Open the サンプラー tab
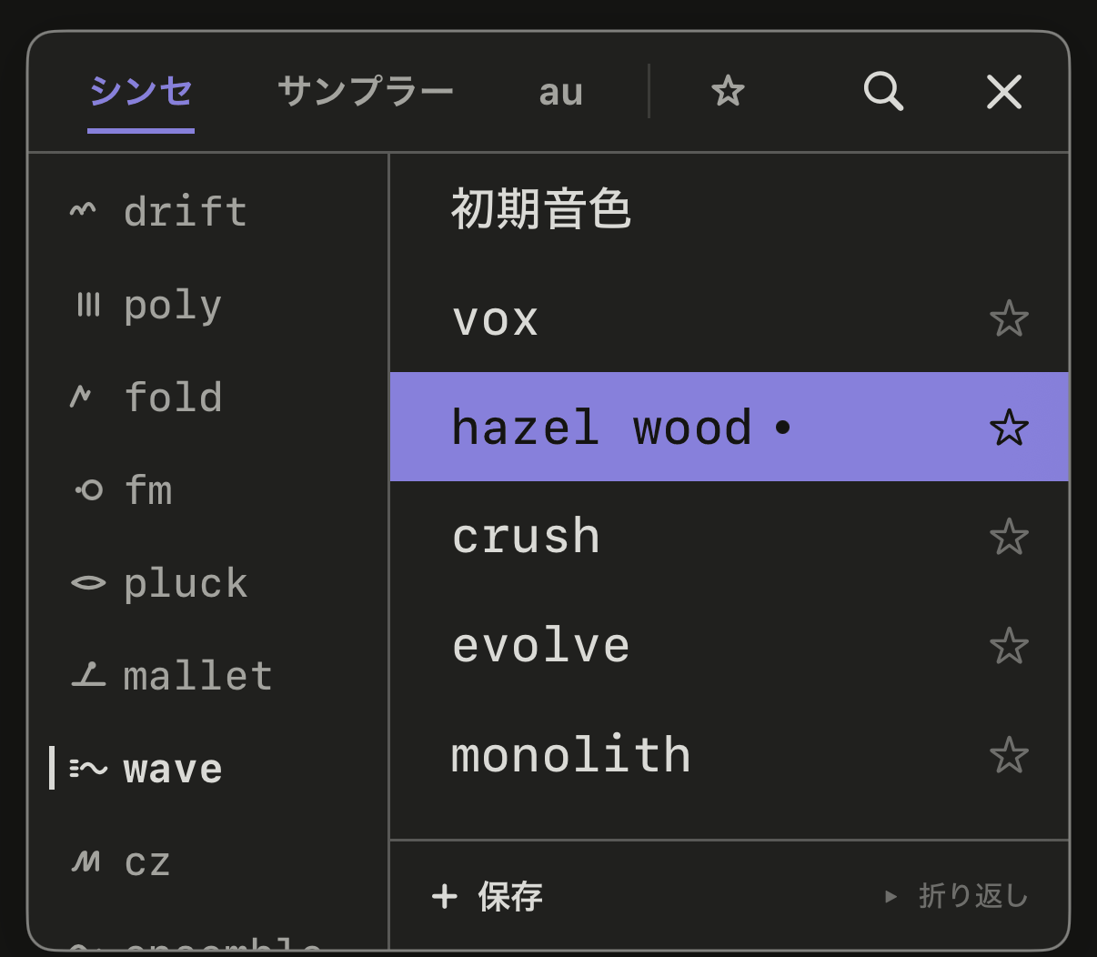1097x957 pixels. pyautogui.click(x=366, y=92)
